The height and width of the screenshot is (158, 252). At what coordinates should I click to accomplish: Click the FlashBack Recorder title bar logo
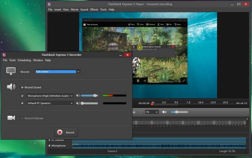pyautogui.click(x=4, y=55)
